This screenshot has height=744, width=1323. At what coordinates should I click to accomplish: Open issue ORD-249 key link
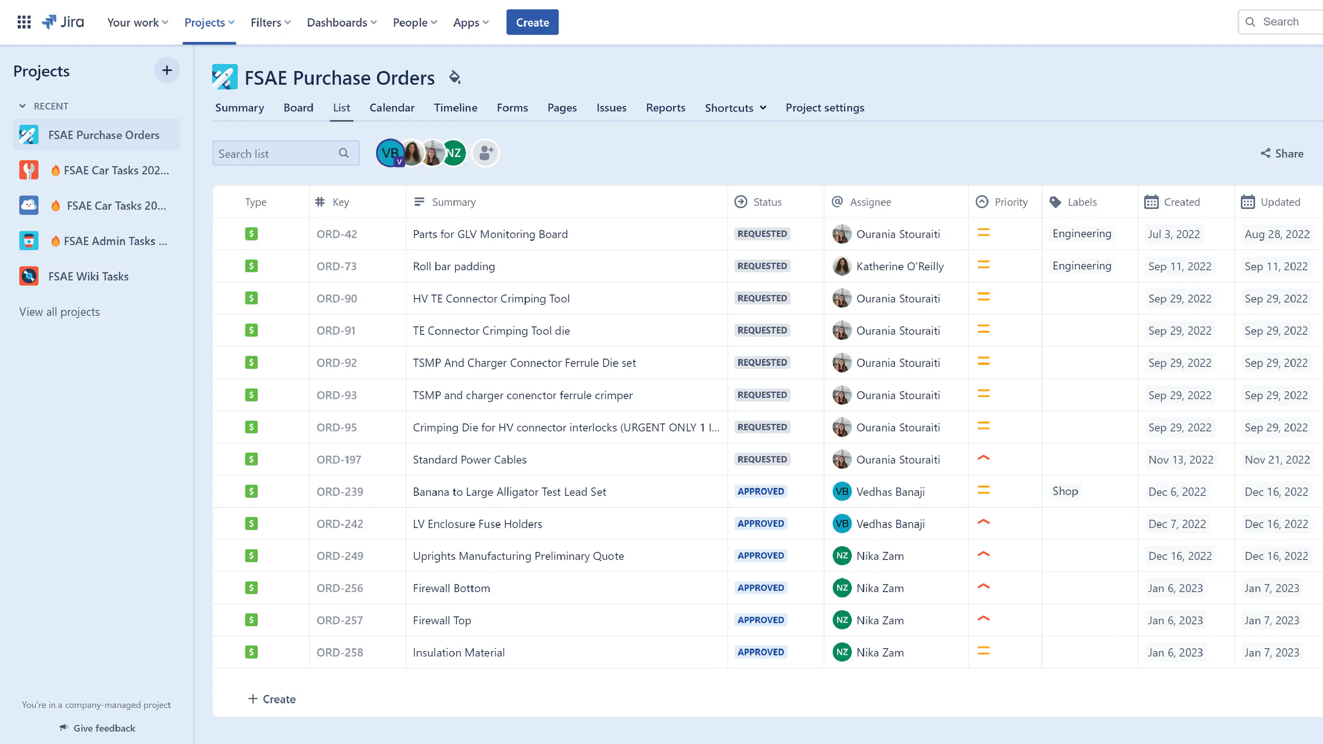point(340,556)
